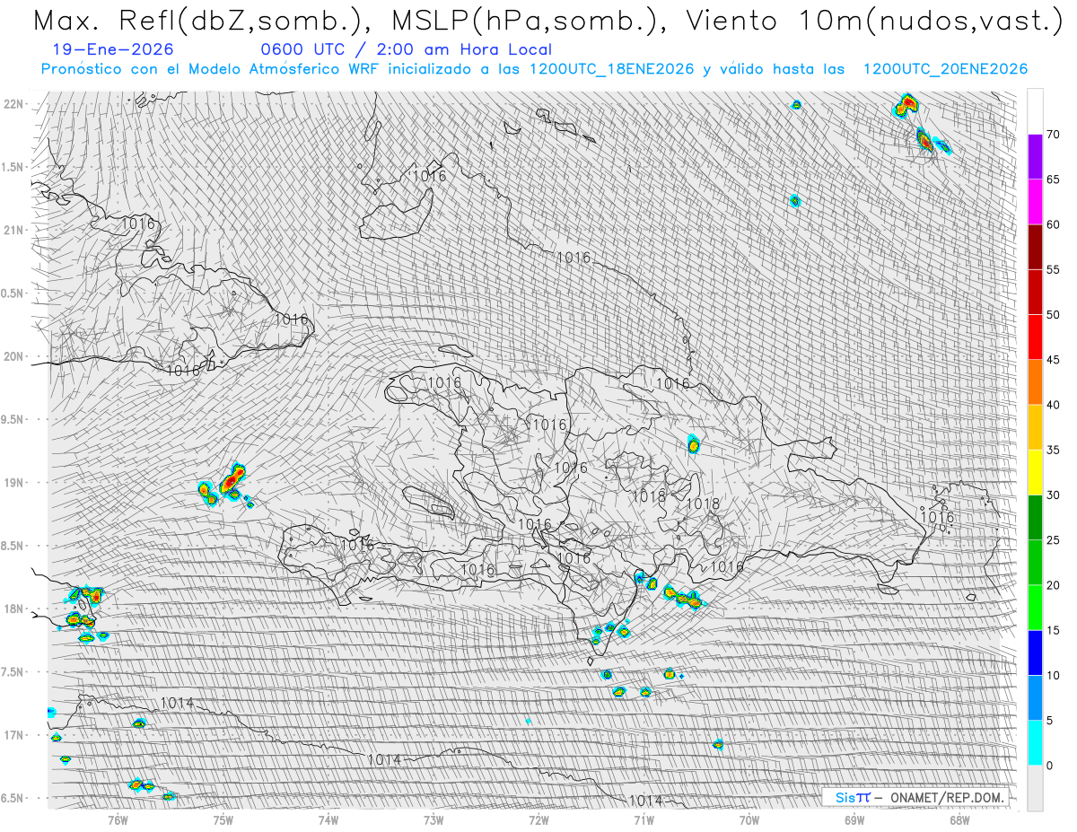
Task: Click the "69W" longitude axis label
Action: tap(854, 819)
